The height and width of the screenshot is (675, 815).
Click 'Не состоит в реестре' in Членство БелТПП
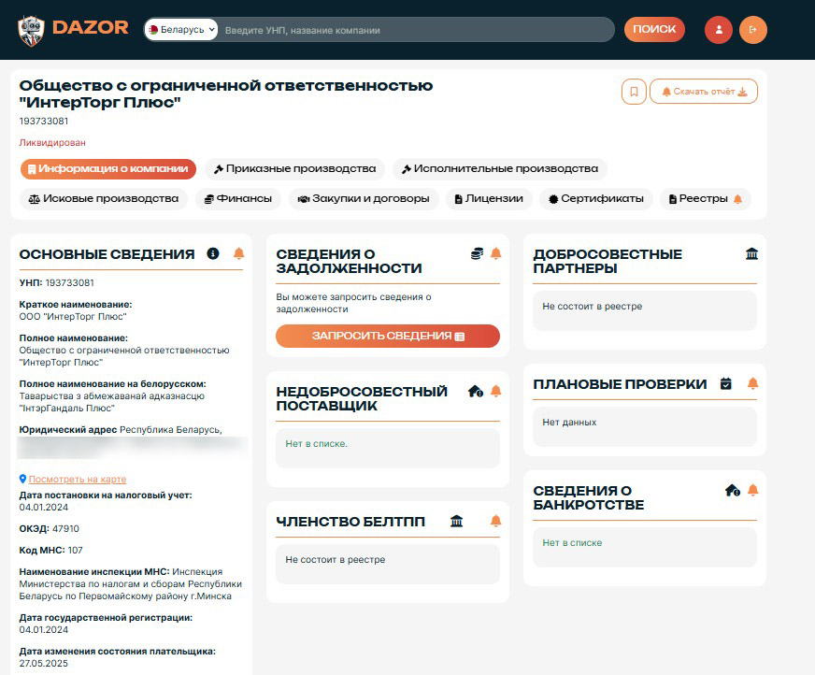pos(336,560)
